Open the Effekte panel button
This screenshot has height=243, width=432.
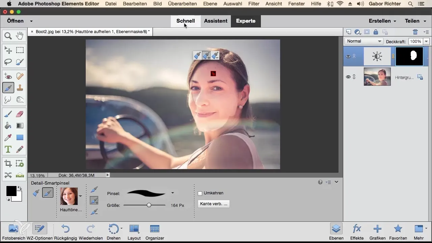tap(357, 231)
